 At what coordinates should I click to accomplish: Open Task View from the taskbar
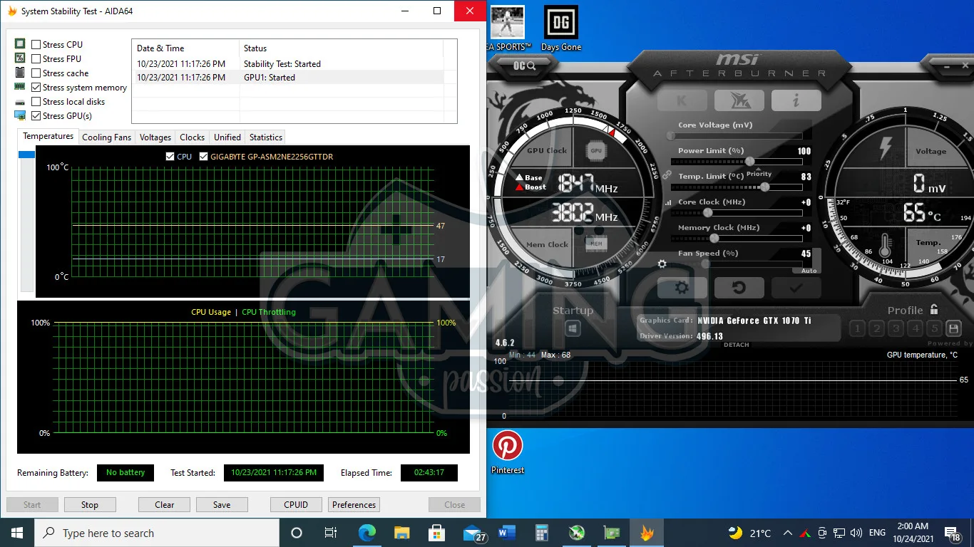coord(331,533)
